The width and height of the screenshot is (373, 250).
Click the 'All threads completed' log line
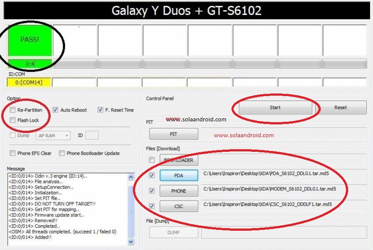(62, 232)
